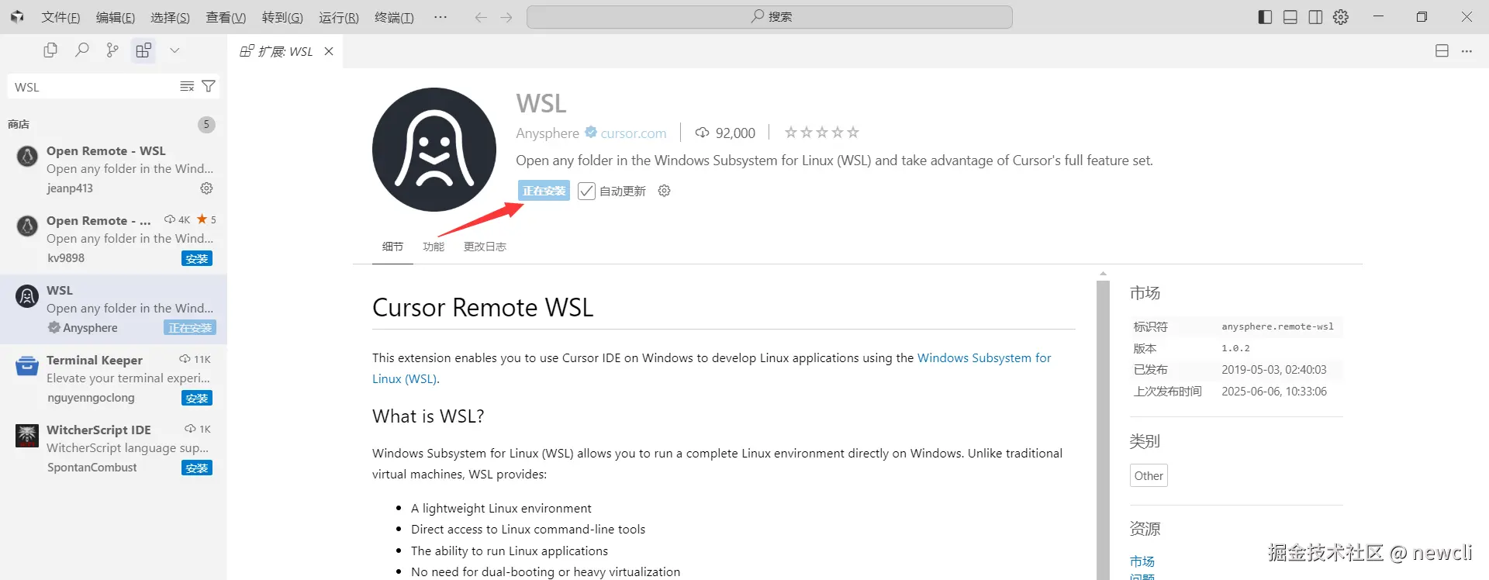Open the 市场 resource link

pyautogui.click(x=1142, y=561)
